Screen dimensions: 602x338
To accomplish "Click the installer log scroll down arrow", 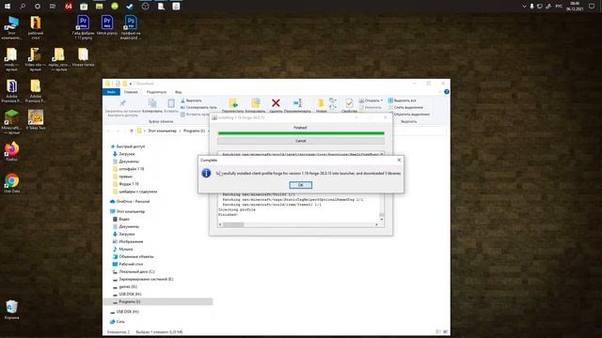I will point(381,219).
